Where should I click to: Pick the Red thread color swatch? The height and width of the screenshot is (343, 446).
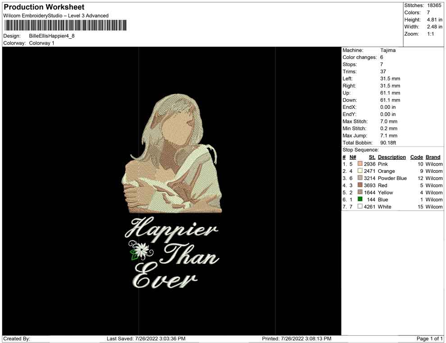tap(360, 185)
